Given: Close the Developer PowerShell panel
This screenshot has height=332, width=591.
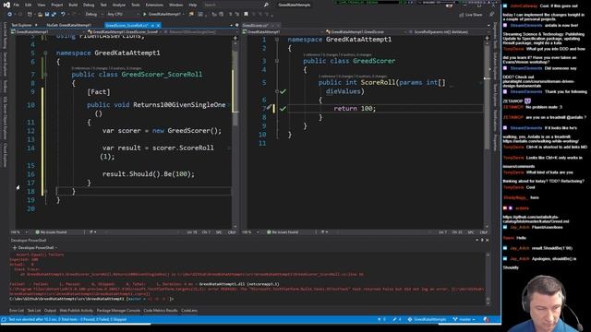Looking at the screenshot, I should coord(487,240).
